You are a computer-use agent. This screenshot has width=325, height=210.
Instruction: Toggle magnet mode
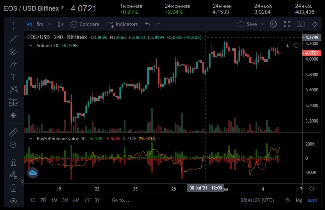(13, 162)
